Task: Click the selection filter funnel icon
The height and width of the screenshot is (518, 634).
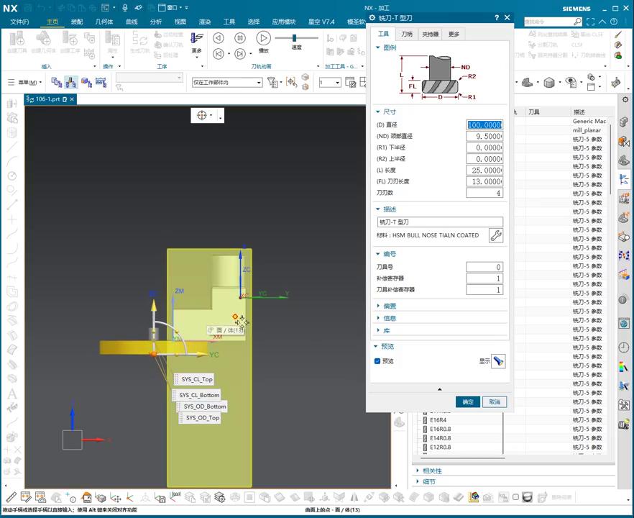Action: coord(274,83)
